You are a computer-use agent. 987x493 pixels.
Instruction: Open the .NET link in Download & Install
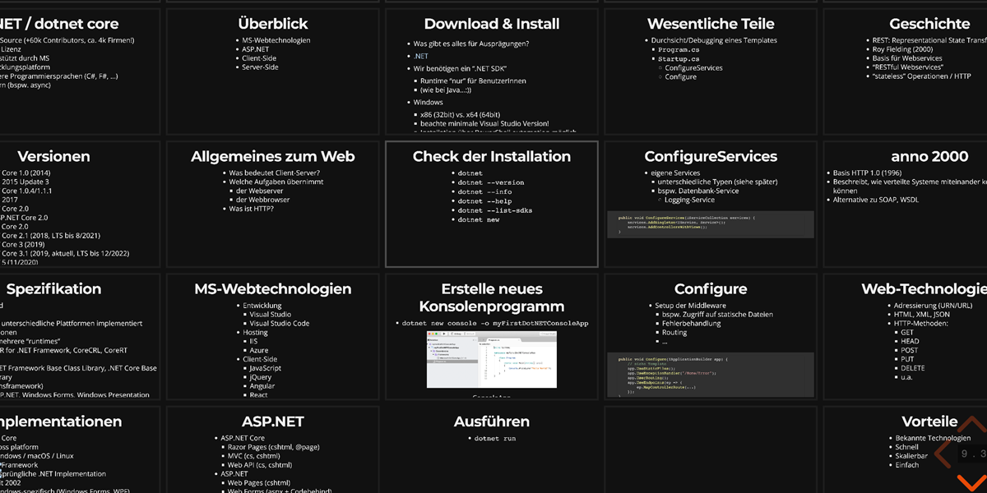pos(421,56)
